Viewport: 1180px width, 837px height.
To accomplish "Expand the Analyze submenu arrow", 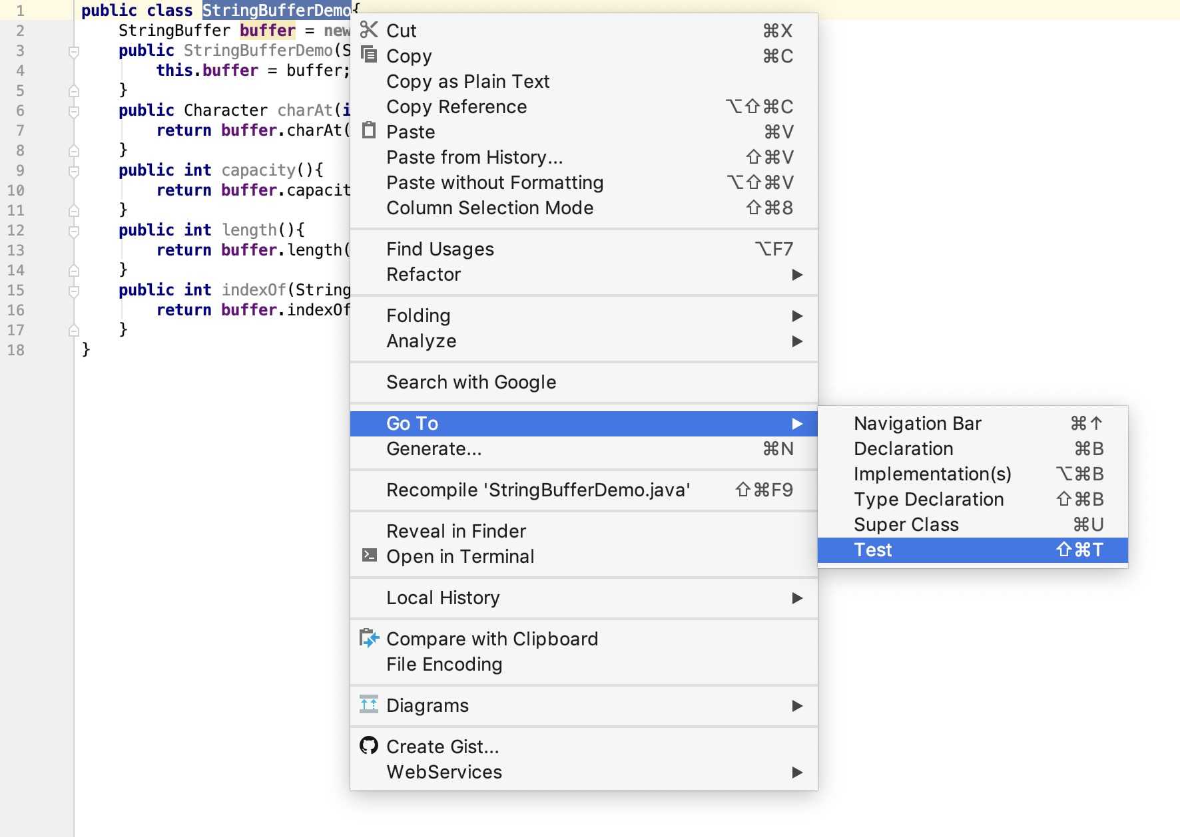I will (797, 341).
